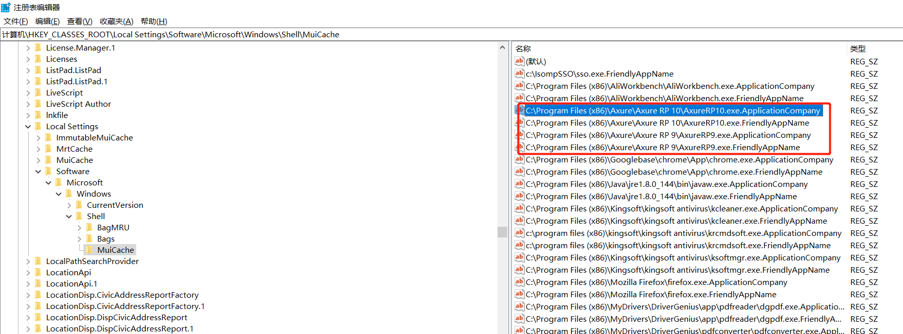
Task: Click string icon for AliWorkbench.exe.ApplicationCompany
Action: pyautogui.click(x=520, y=86)
